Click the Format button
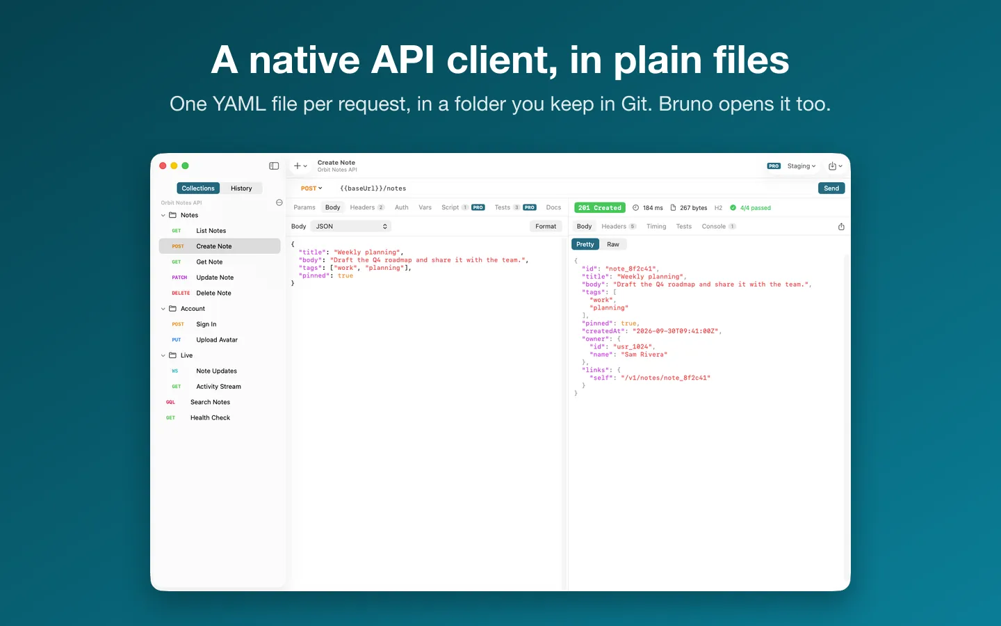This screenshot has width=1001, height=626. 546,226
